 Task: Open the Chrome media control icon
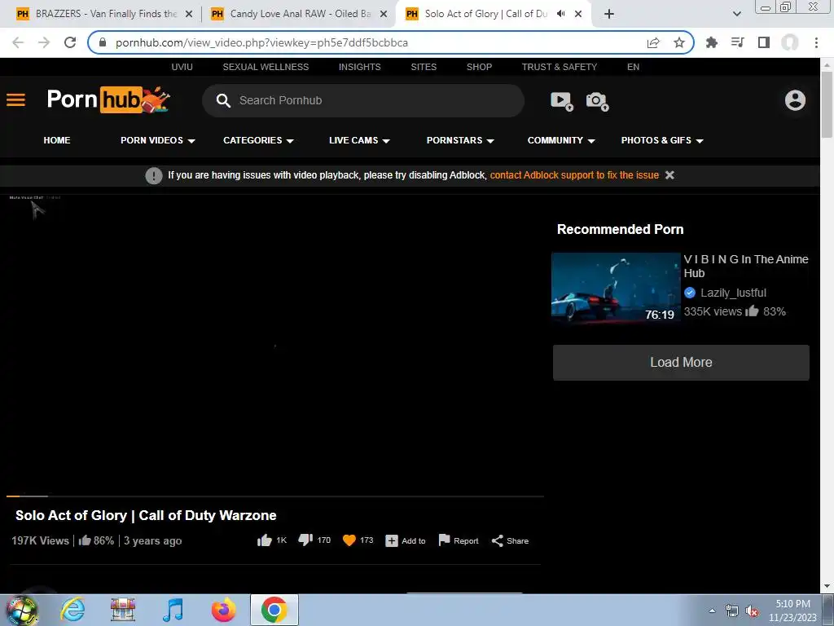[x=737, y=42]
